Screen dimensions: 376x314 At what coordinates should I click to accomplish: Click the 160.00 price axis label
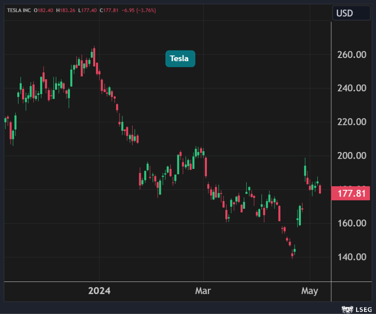click(351, 223)
